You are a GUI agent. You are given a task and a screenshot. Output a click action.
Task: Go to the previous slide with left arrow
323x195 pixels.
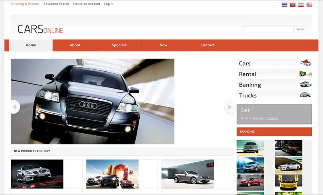(15, 107)
